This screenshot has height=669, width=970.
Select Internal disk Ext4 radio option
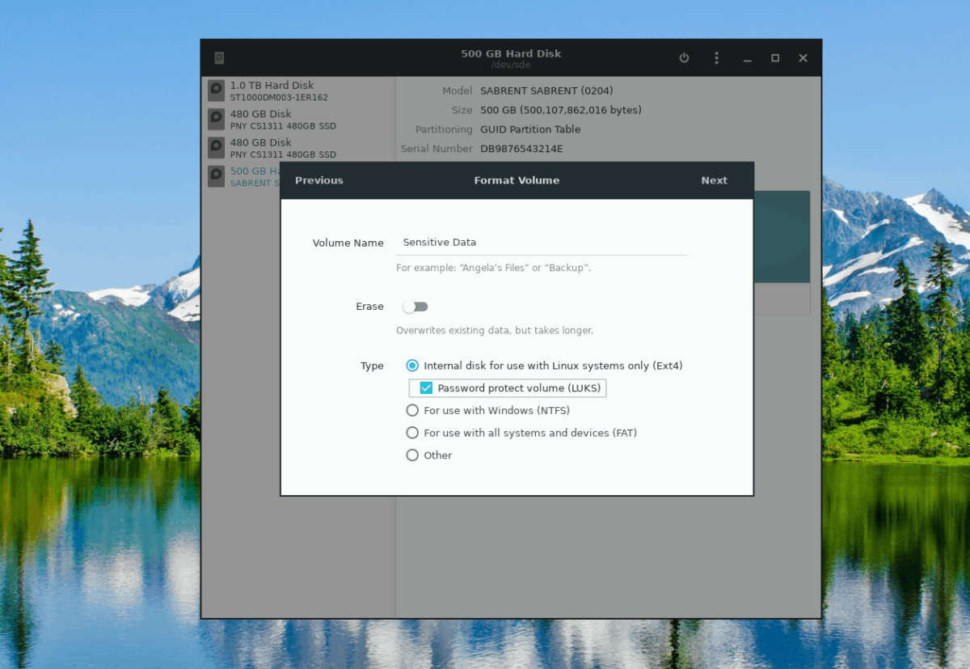(x=412, y=366)
